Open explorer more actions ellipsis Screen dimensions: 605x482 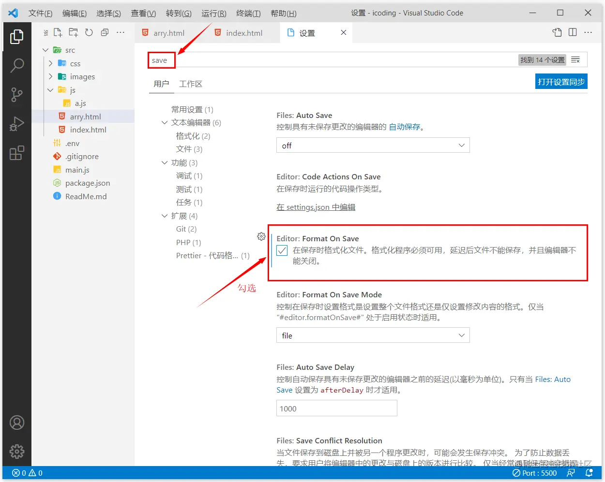(121, 32)
